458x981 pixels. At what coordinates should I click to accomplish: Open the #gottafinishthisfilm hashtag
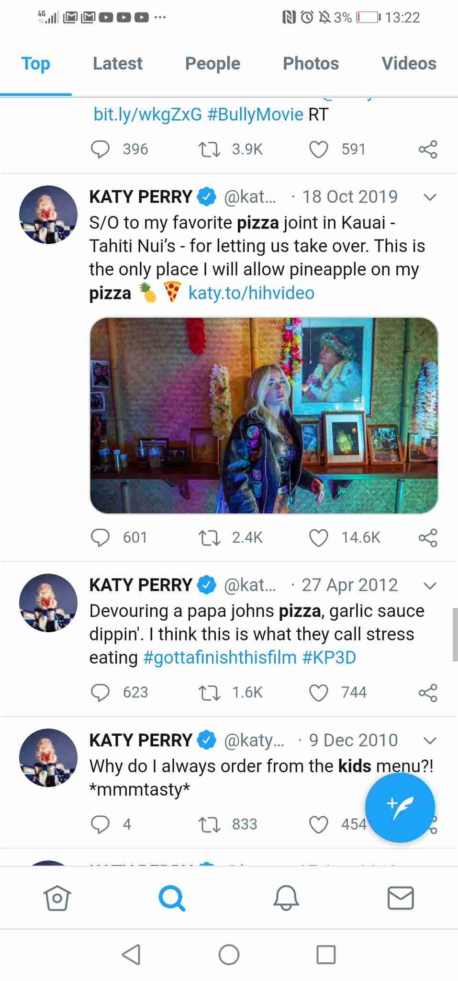pos(220,658)
